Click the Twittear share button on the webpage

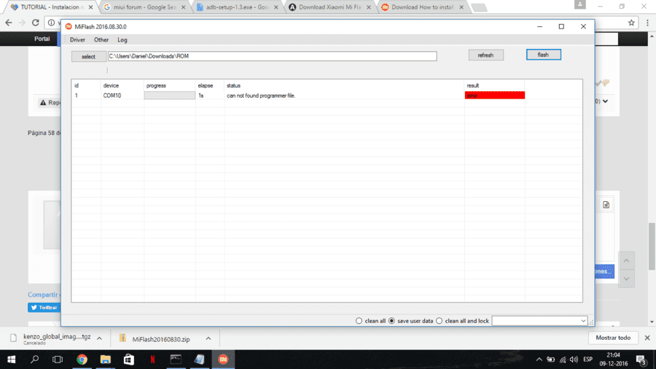44,308
